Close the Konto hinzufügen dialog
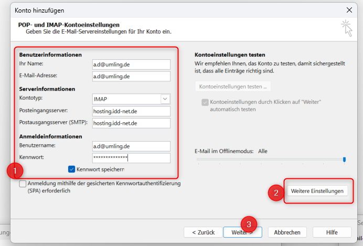This screenshot has height=246, width=363. (349, 9)
